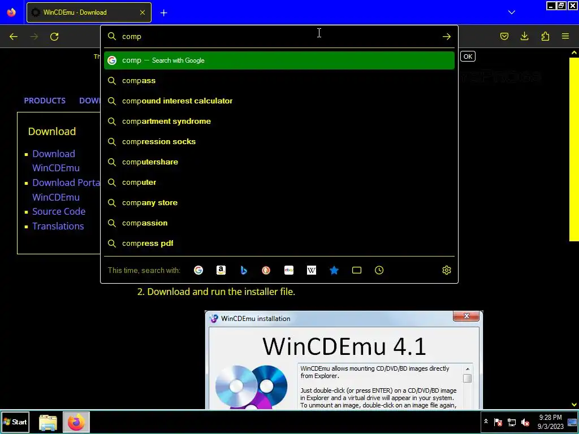The height and width of the screenshot is (434, 579).
Task: Choose the 'company store' suggestion
Action: 279,203
